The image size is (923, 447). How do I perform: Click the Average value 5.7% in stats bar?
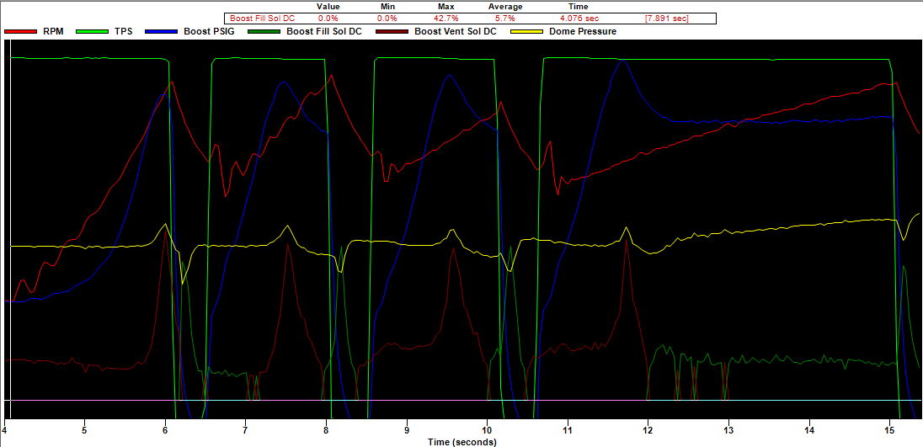[505, 18]
